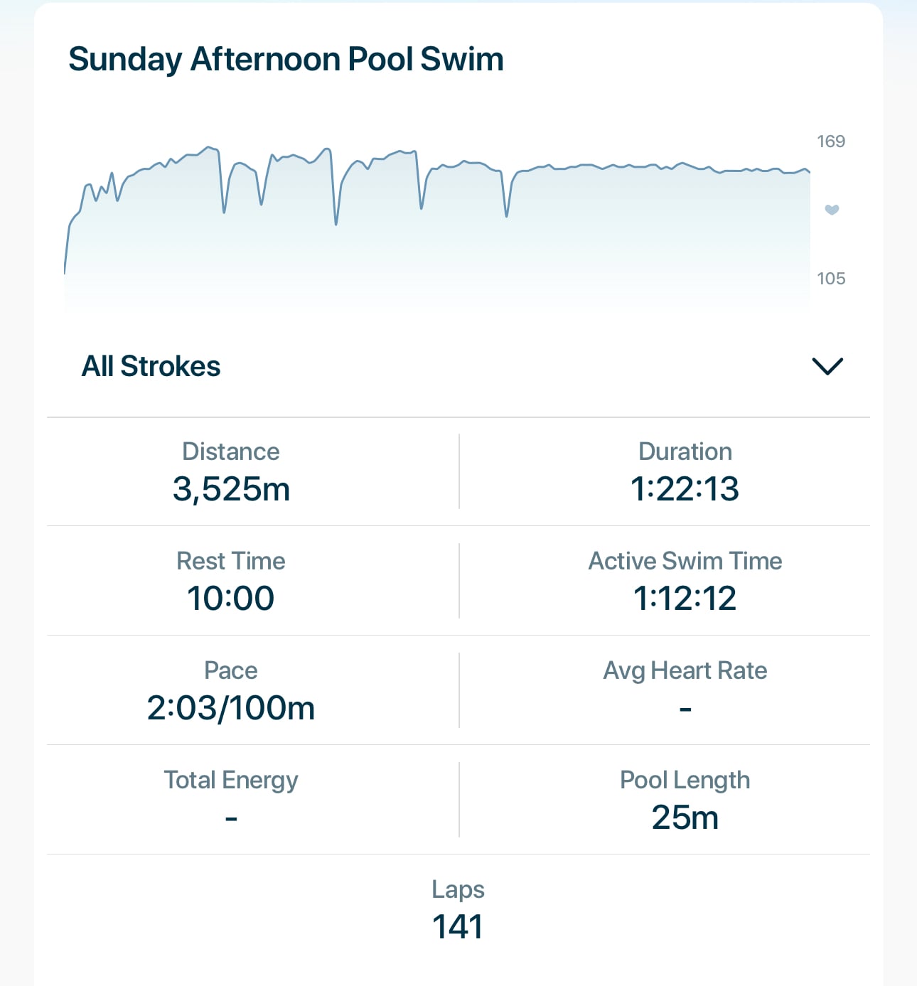This screenshot has height=986, width=917.
Task: Select the Pool Length 25m value
Action: (x=685, y=818)
